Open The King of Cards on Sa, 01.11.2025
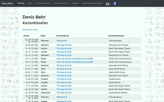 tap(64, 69)
